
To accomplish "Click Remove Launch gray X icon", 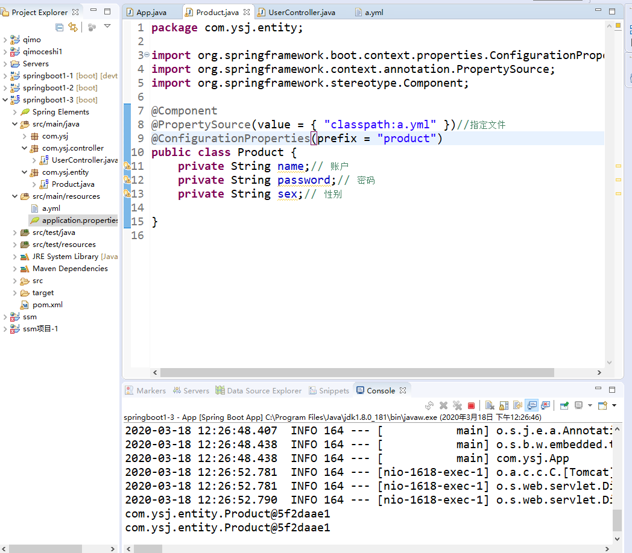I will click(x=443, y=405).
